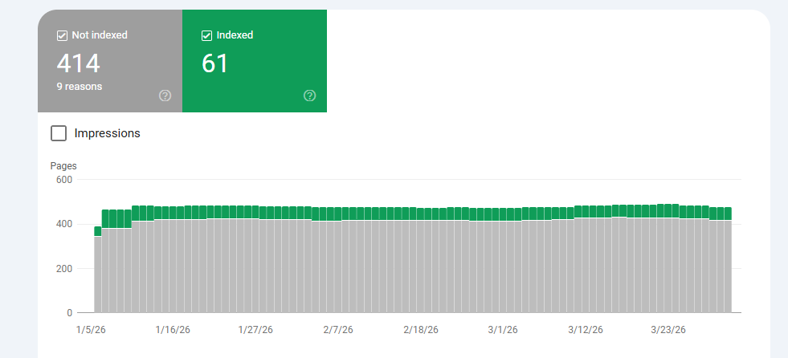Click the 2/7/26 date label
The image size is (788, 358).
pos(338,330)
